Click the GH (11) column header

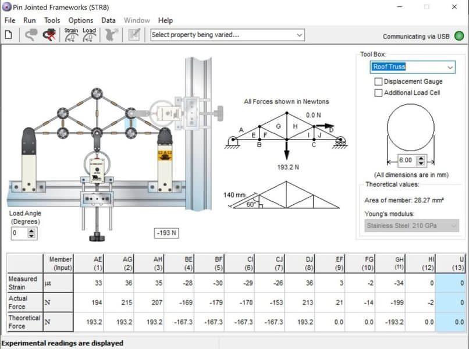(390, 263)
